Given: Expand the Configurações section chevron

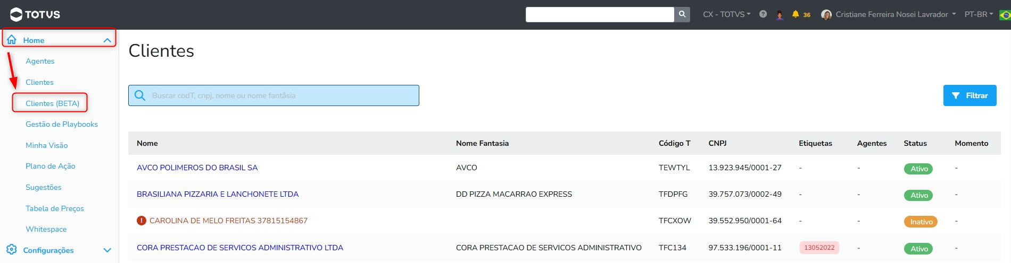Looking at the screenshot, I should tap(107, 250).
